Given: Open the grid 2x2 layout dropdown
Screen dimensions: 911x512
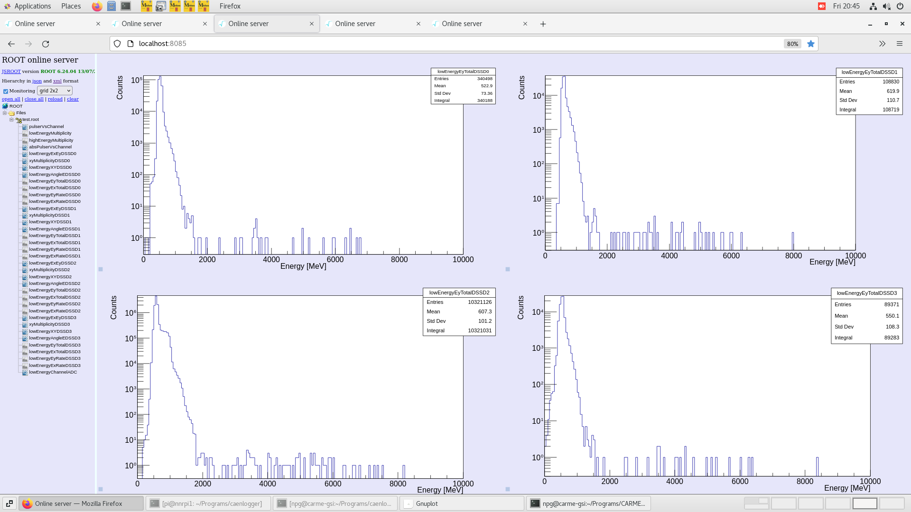Looking at the screenshot, I should coord(55,91).
